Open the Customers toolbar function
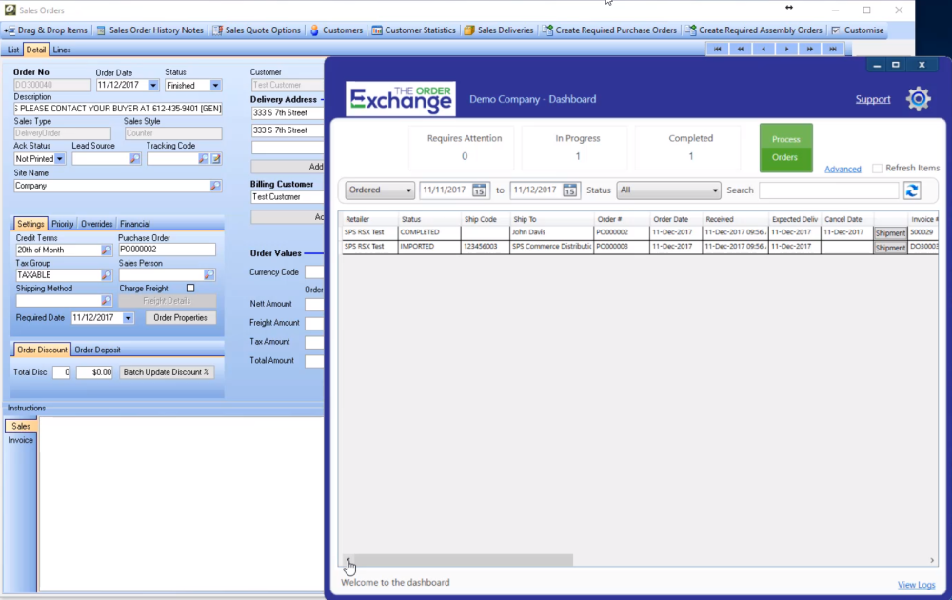Screen dimensions: 952x600 tap(336, 30)
